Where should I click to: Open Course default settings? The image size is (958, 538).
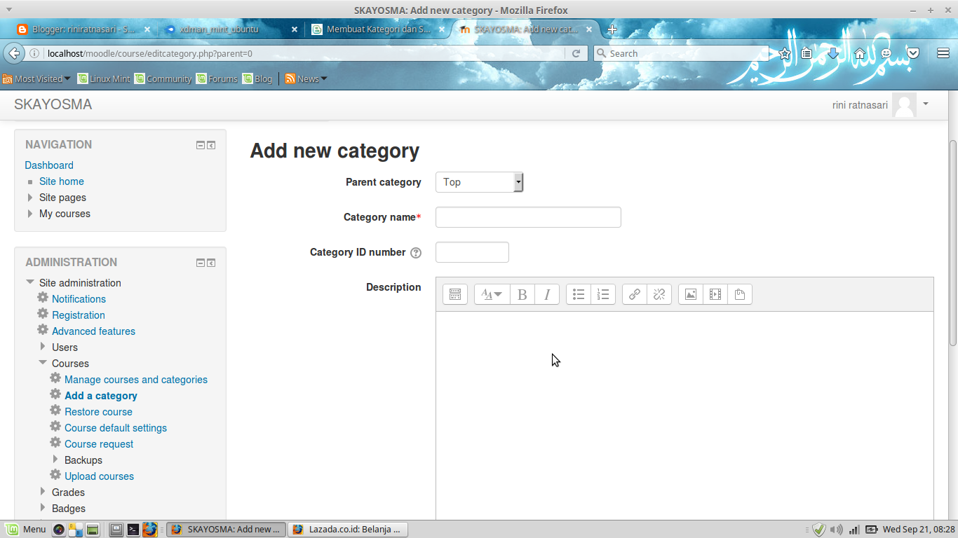click(116, 428)
